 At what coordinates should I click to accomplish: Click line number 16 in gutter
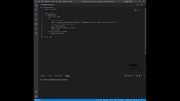tap(42, 37)
